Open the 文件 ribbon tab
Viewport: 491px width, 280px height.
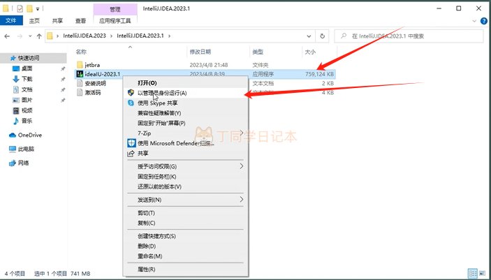11,21
